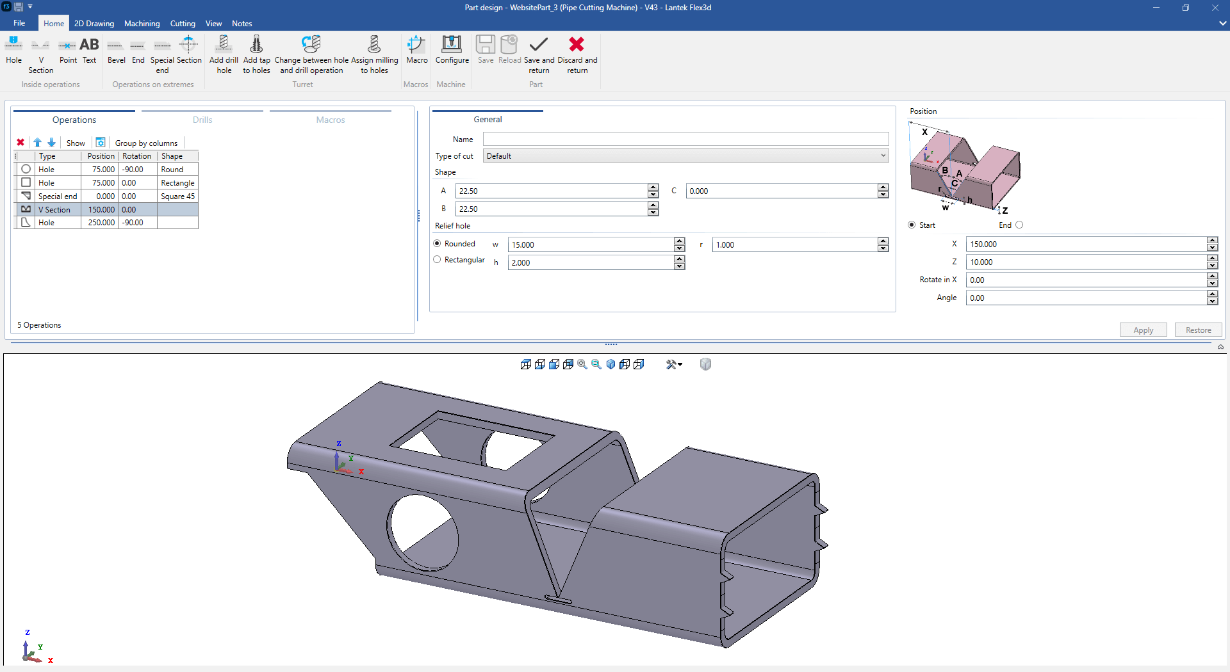
Task: Expand the ribbon using the chevron
Action: point(1222,23)
